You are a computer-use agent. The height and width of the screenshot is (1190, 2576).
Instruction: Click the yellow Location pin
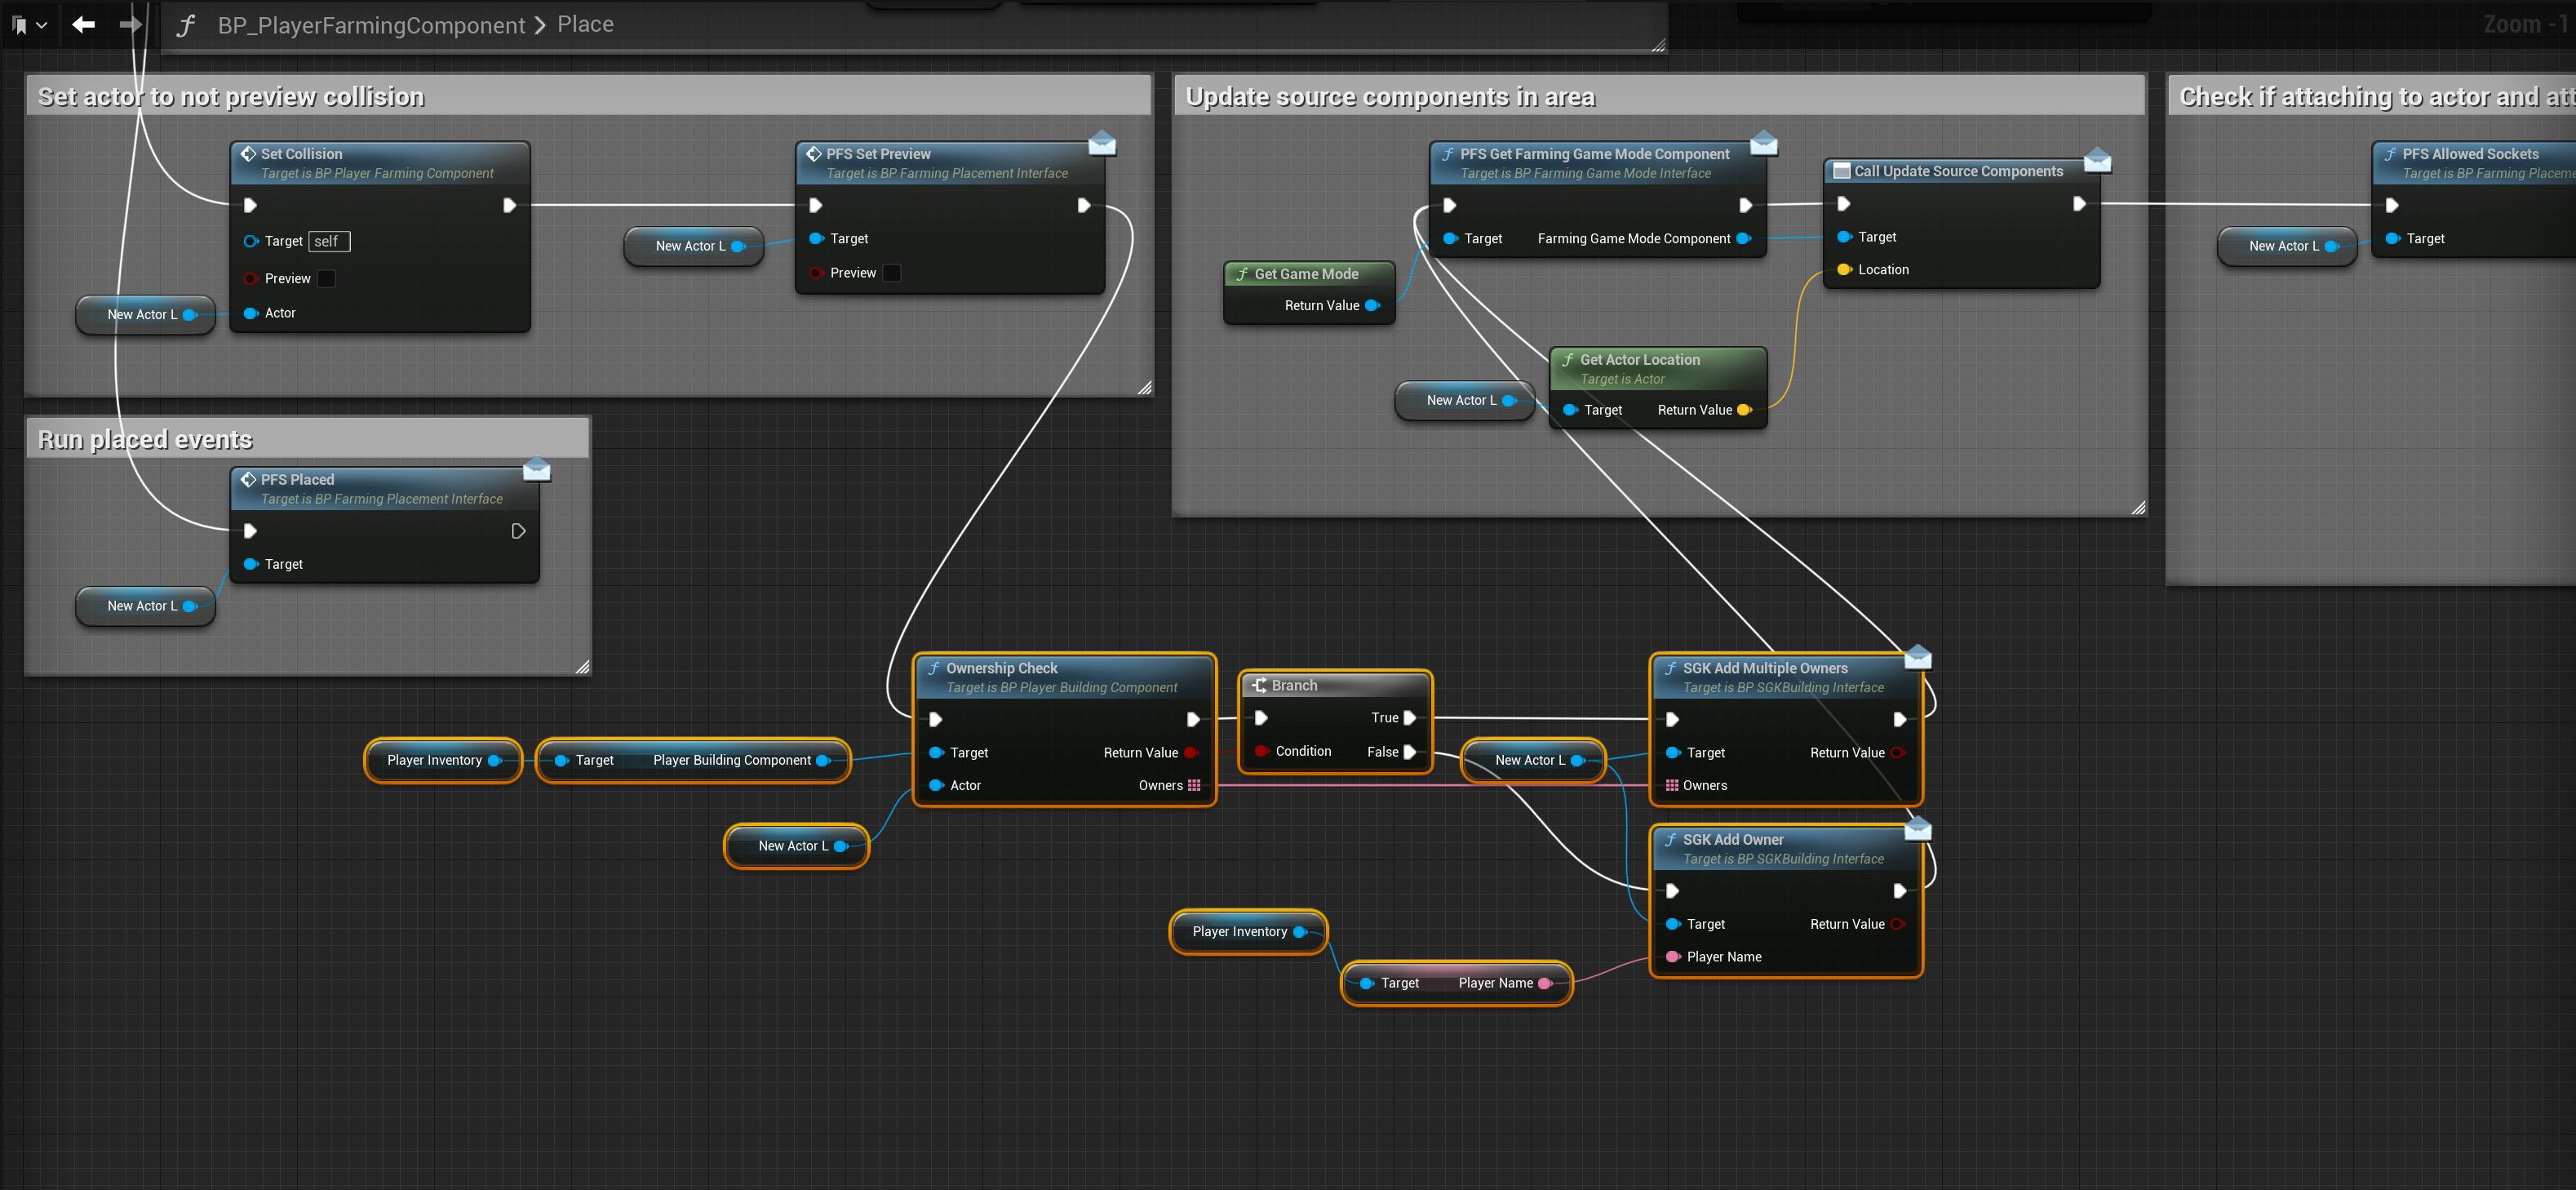1844,270
